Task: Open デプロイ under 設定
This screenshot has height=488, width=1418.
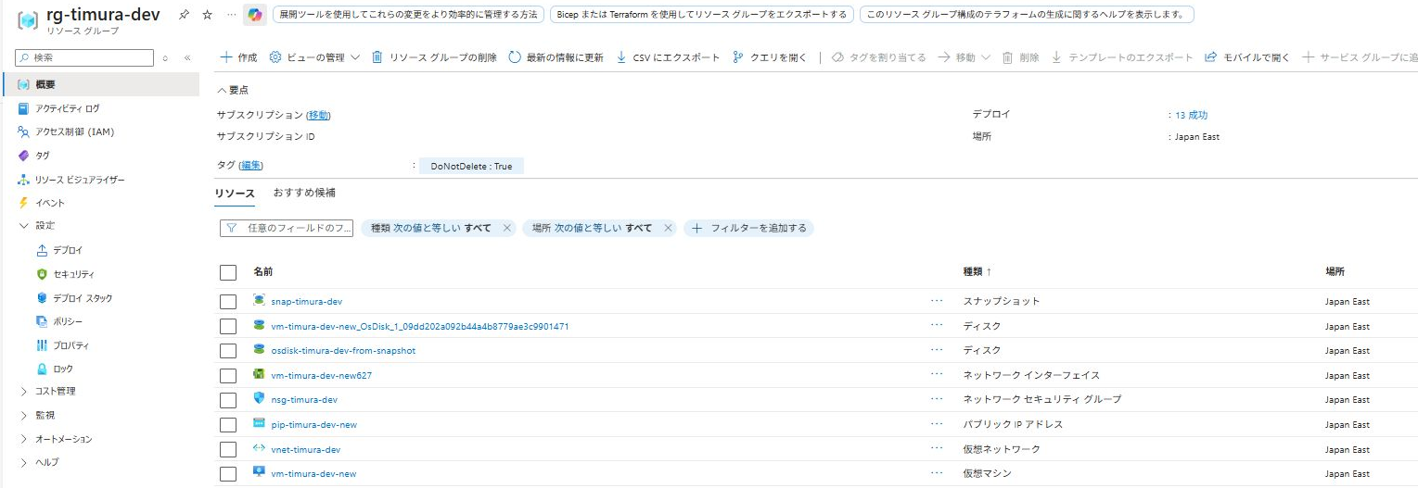Action: (x=68, y=250)
